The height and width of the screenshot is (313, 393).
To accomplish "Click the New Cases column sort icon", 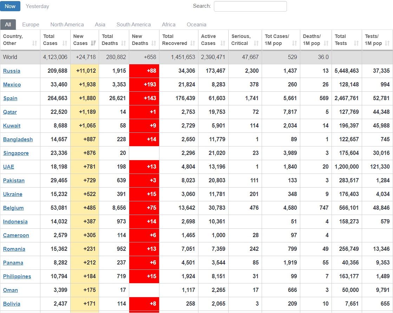I will 93,43.
